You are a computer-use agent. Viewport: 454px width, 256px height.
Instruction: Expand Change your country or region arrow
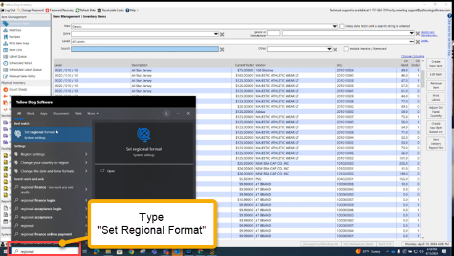[86, 162]
